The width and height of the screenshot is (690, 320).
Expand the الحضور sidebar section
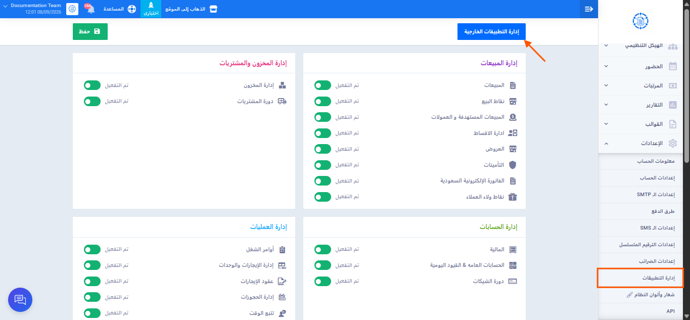(x=640, y=66)
